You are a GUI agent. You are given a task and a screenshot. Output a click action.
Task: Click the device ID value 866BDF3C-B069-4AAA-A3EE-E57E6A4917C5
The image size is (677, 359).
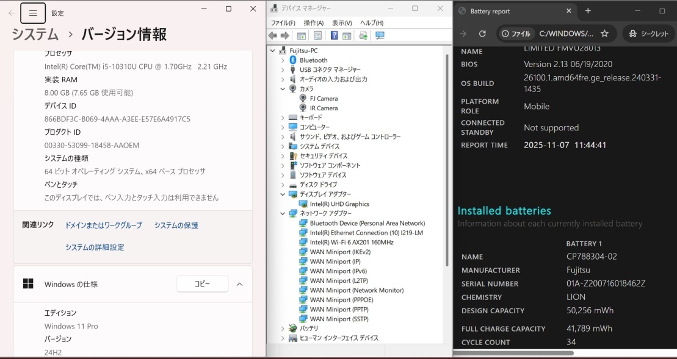click(x=117, y=119)
